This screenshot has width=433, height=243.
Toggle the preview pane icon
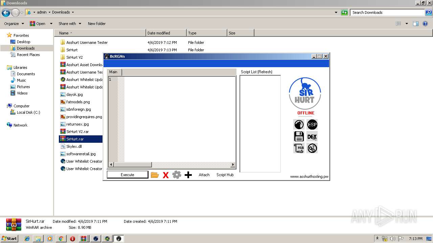click(x=416, y=24)
